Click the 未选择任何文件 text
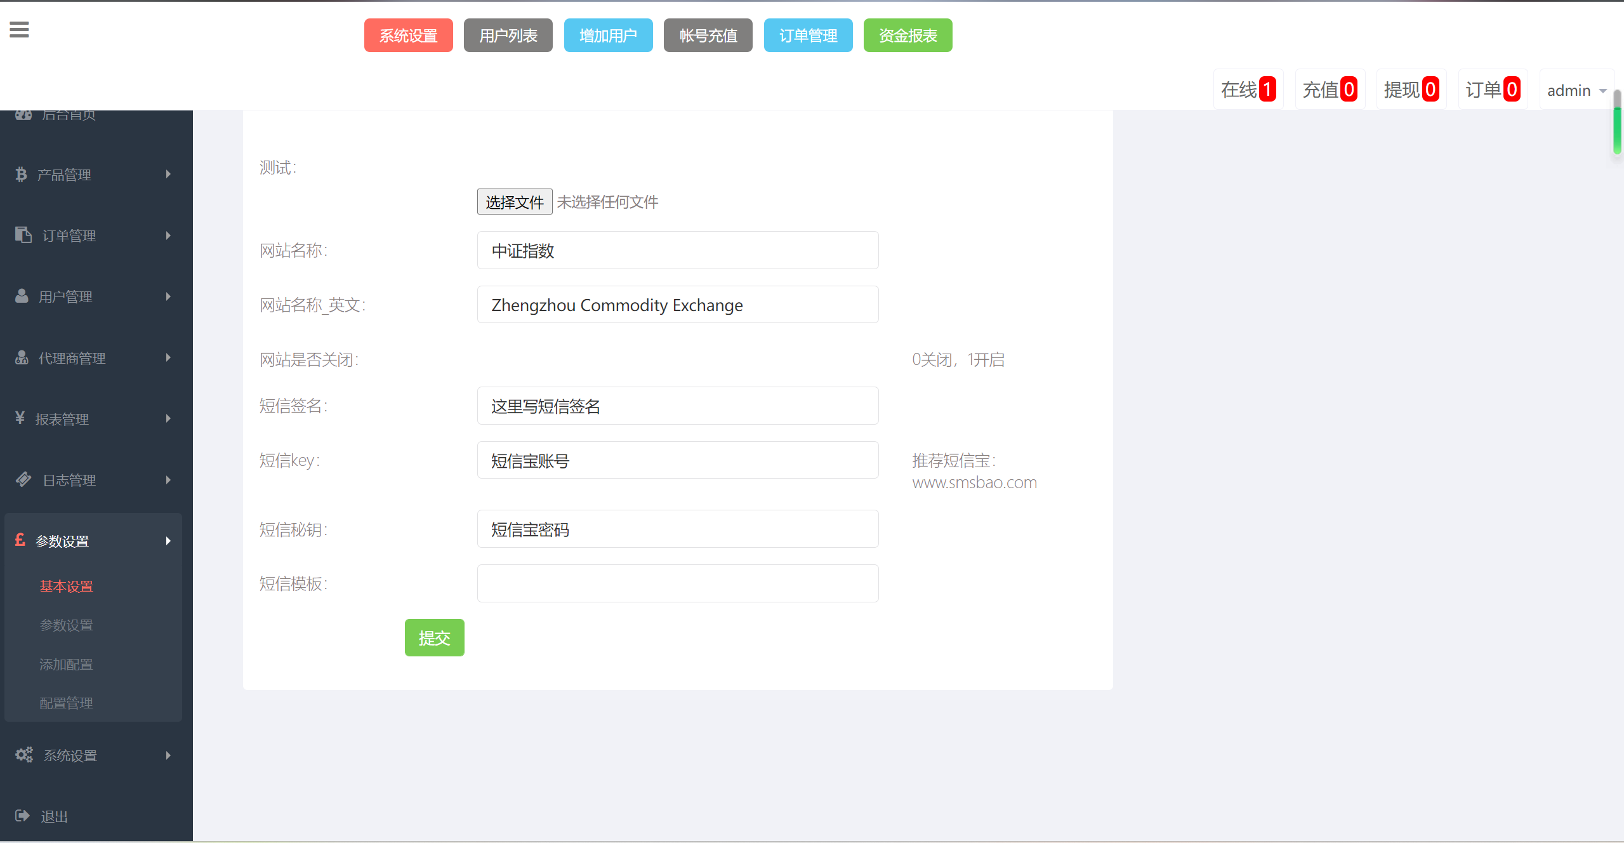 (x=607, y=202)
